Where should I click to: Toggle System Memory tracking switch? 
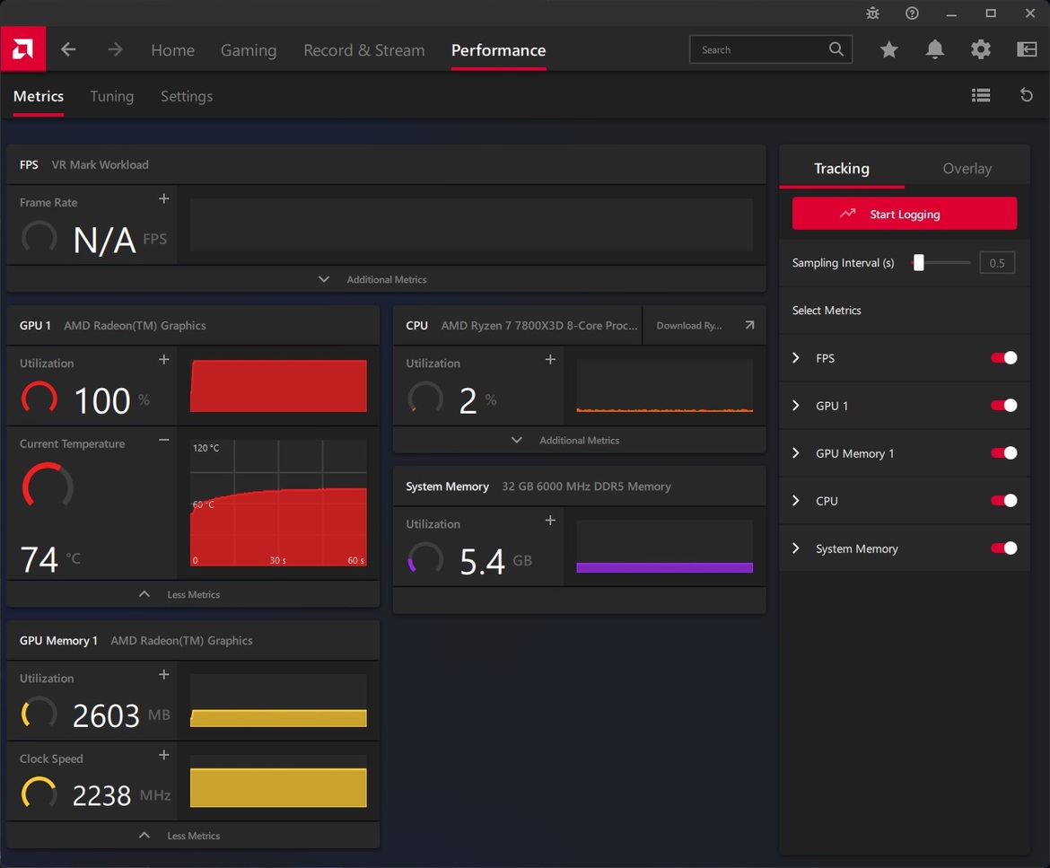pyautogui.click(x=1004, y=548)
